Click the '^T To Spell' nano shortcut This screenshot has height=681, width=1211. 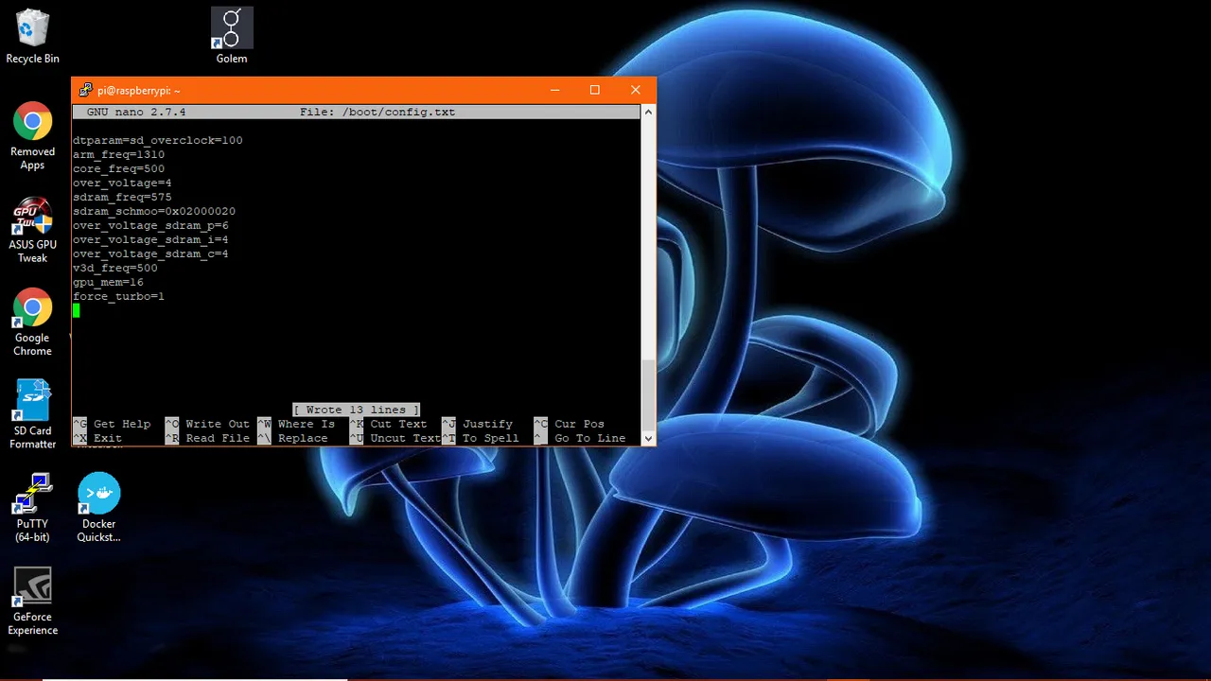tap(481, 438)
